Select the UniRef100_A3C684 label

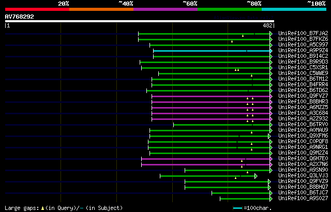(303, 113)
